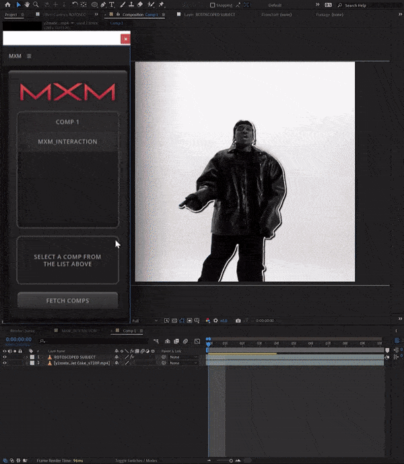This screenshot has width=404, height=464.
Task: Open the MXM panel hamburger menu
Action: [x=29, y=56]
